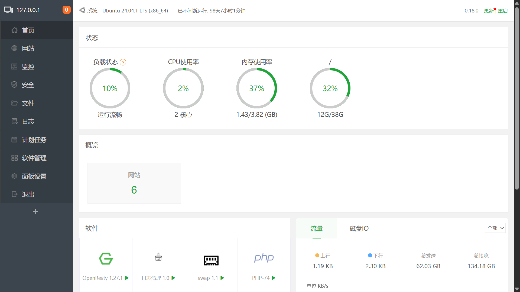Switch to the 磁盘IO tab
520x292 pixels.
coord(359,228)
